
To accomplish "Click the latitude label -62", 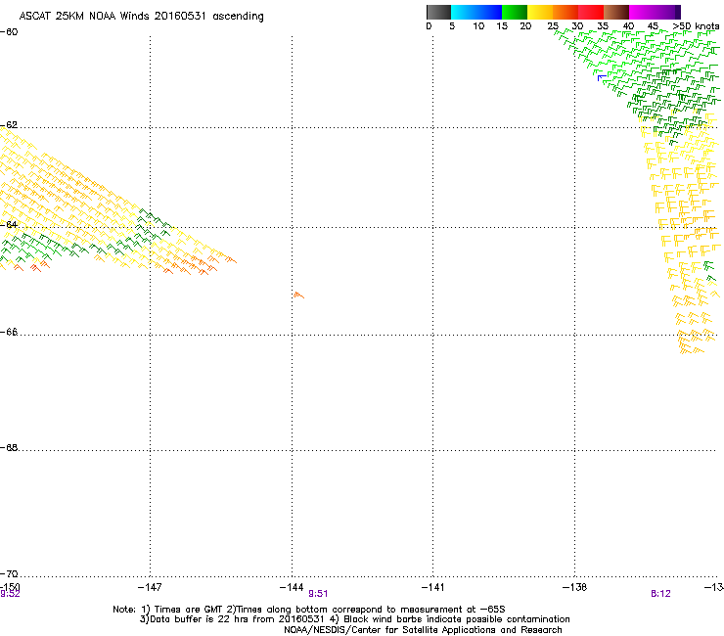I will (x=9, y=124).
